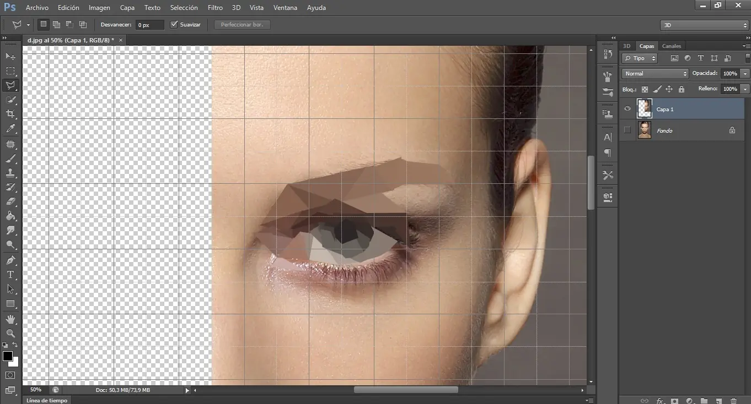Expand the Opacidad value dropdown

[x=745, y=73]
